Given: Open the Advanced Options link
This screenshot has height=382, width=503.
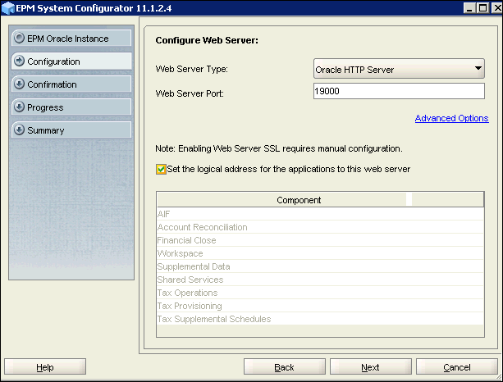Looking at the screenshot, I should pos(451,118).
